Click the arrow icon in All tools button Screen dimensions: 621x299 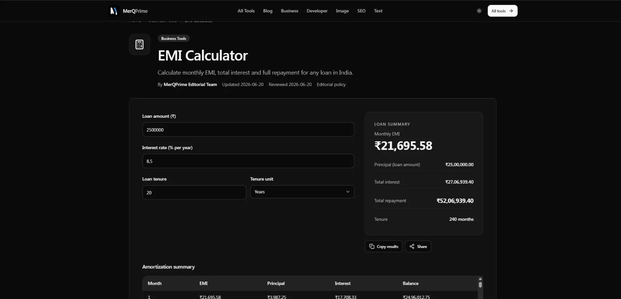tap(511, 11)
